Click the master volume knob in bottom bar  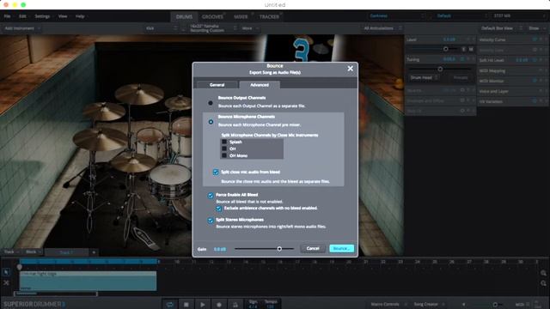pyautogui.click(x=495, y=305)
